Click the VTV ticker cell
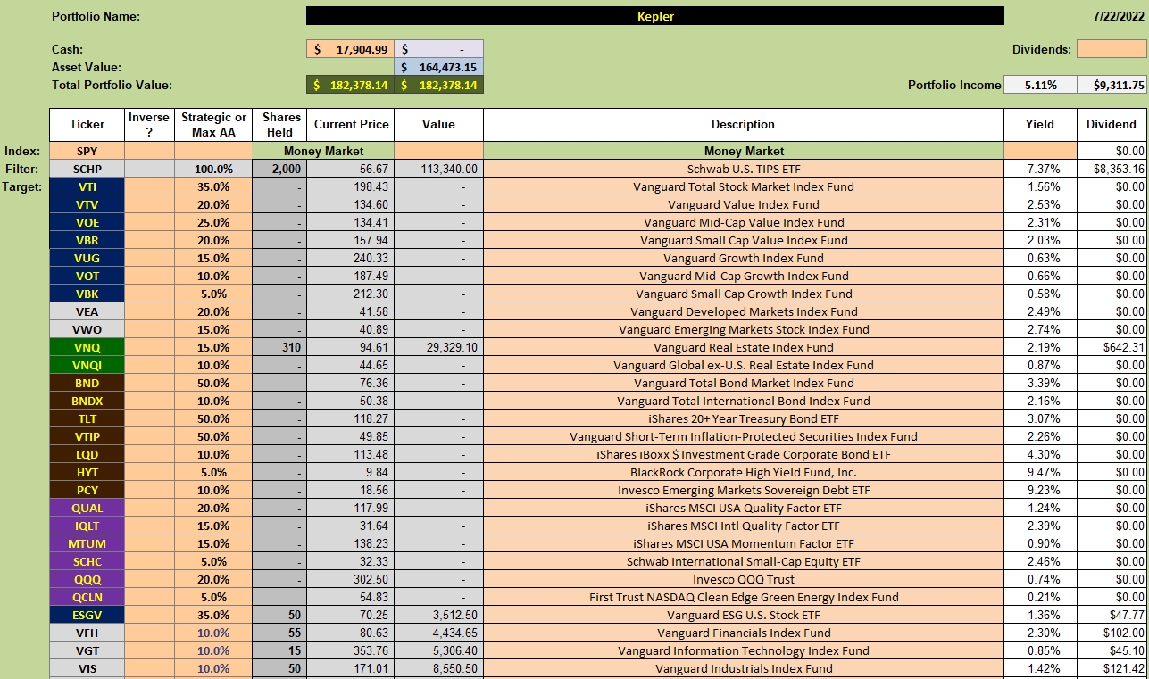 tap(87, 204)
